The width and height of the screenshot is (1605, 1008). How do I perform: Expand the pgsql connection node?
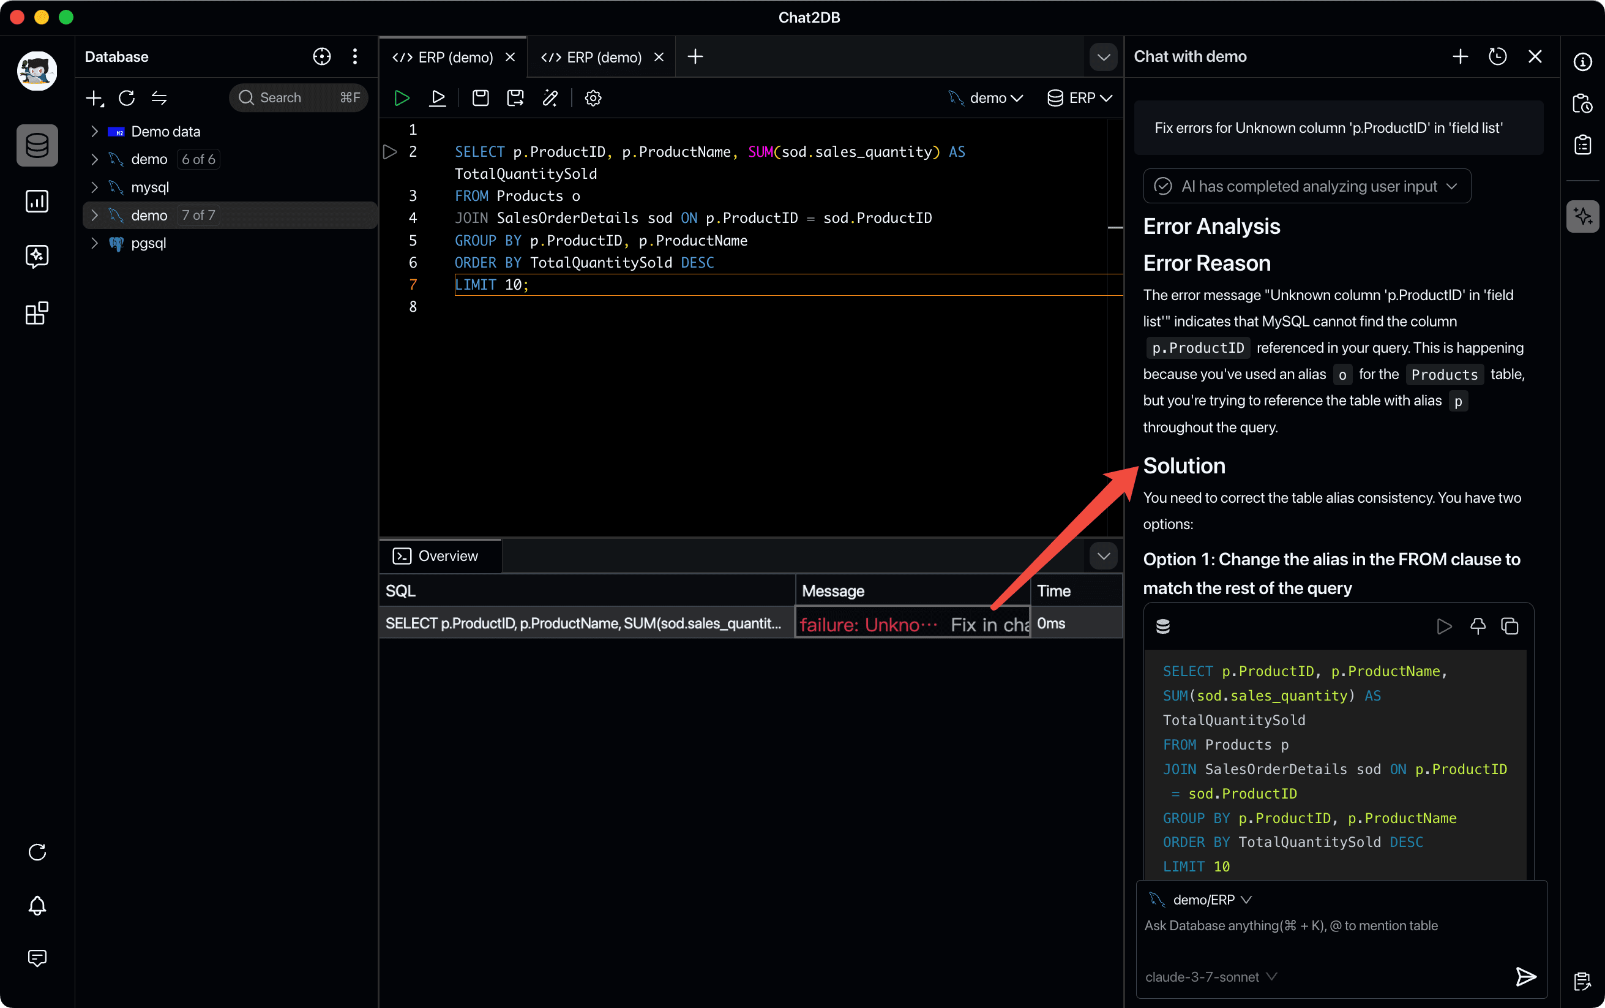click(x=94, y=243)
